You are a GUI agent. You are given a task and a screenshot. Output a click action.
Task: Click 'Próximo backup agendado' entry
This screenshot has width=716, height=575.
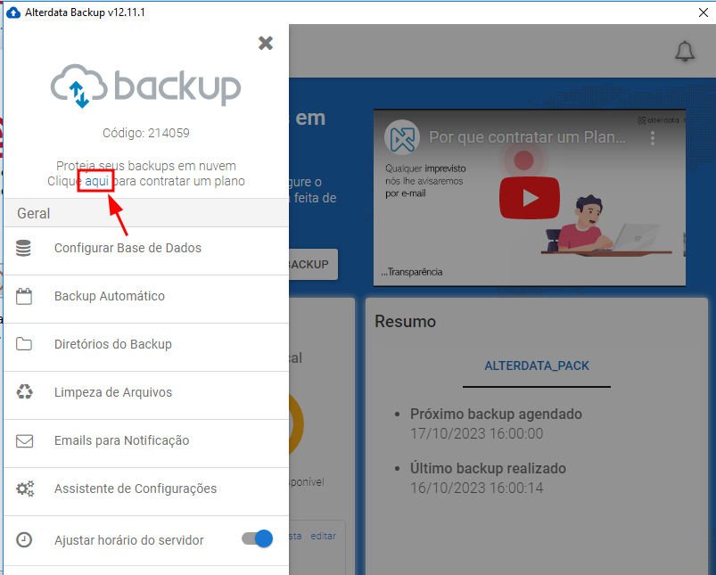(496, 414)
